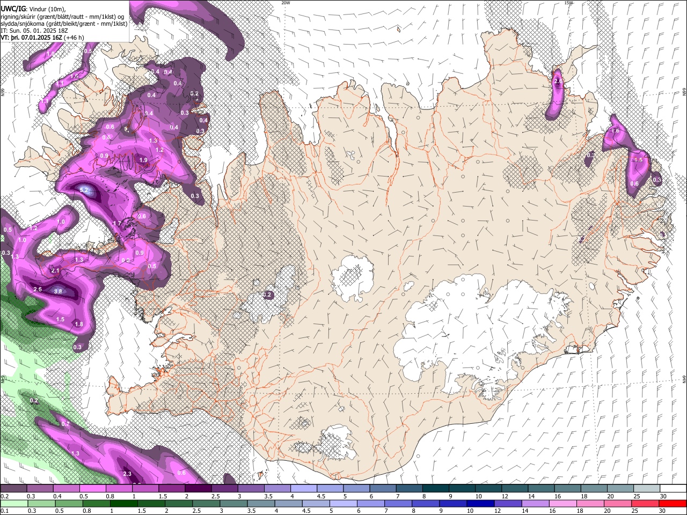Click the violet 14–16 rain legend swatch
The width and height of the screenshot is (687, 515).
tap(536, 503)
